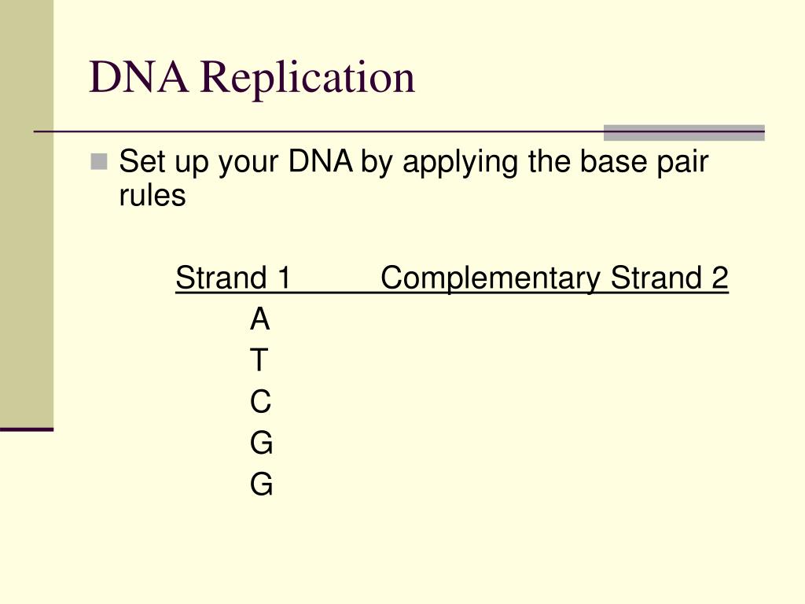Click 'Set up your DNA' bullet text
The image size is (805, 604).
236,164
